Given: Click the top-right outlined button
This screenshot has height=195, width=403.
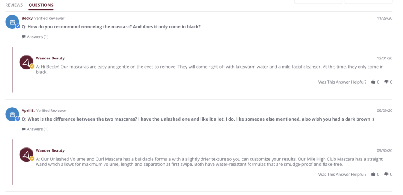Looking at the screenshot, I should 368,2.
